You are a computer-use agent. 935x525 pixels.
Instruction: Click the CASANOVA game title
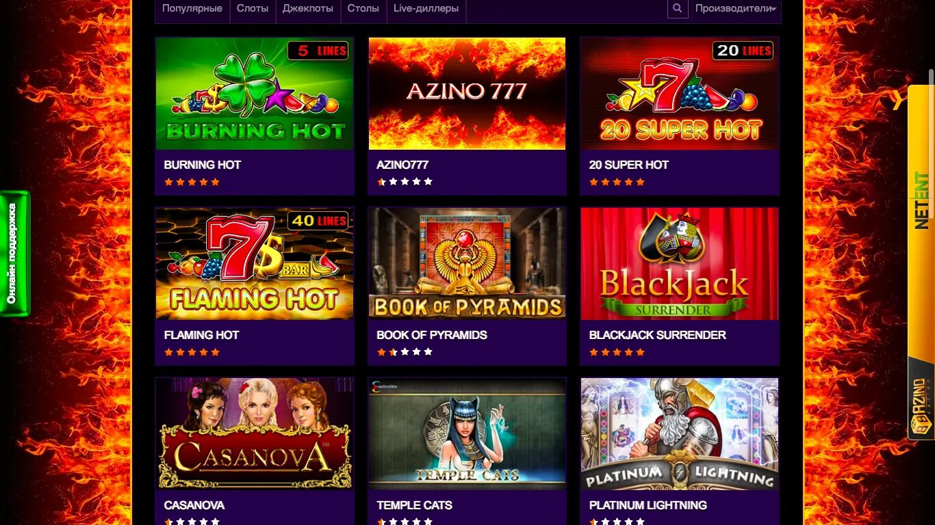[x=194, y=505]
